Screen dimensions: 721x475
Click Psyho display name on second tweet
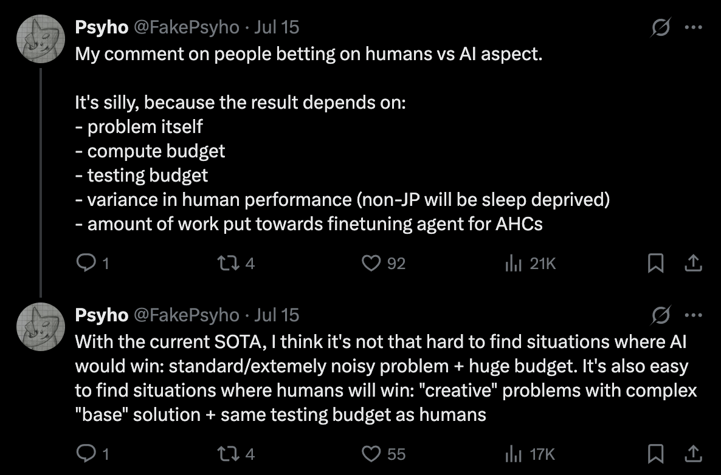(102, 315)
